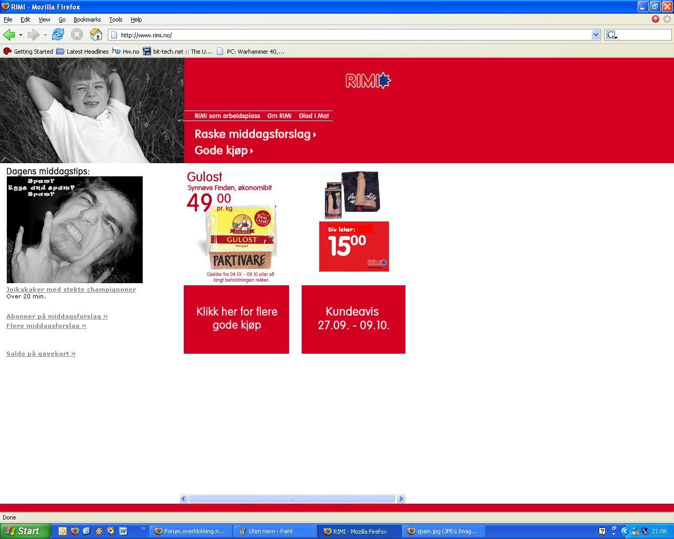Expand hidden Quick Launch items chevron

(143, 529)
